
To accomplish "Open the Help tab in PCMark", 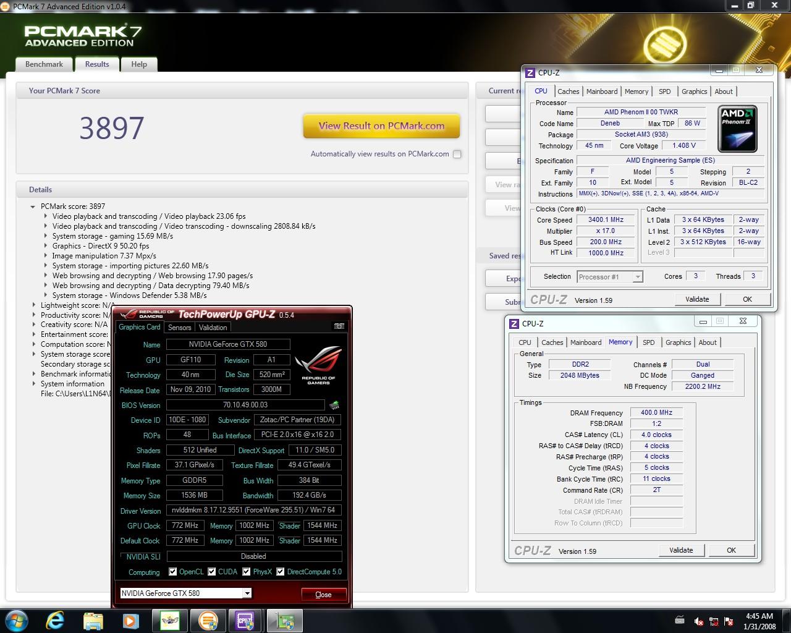I will tap(139, 64).
